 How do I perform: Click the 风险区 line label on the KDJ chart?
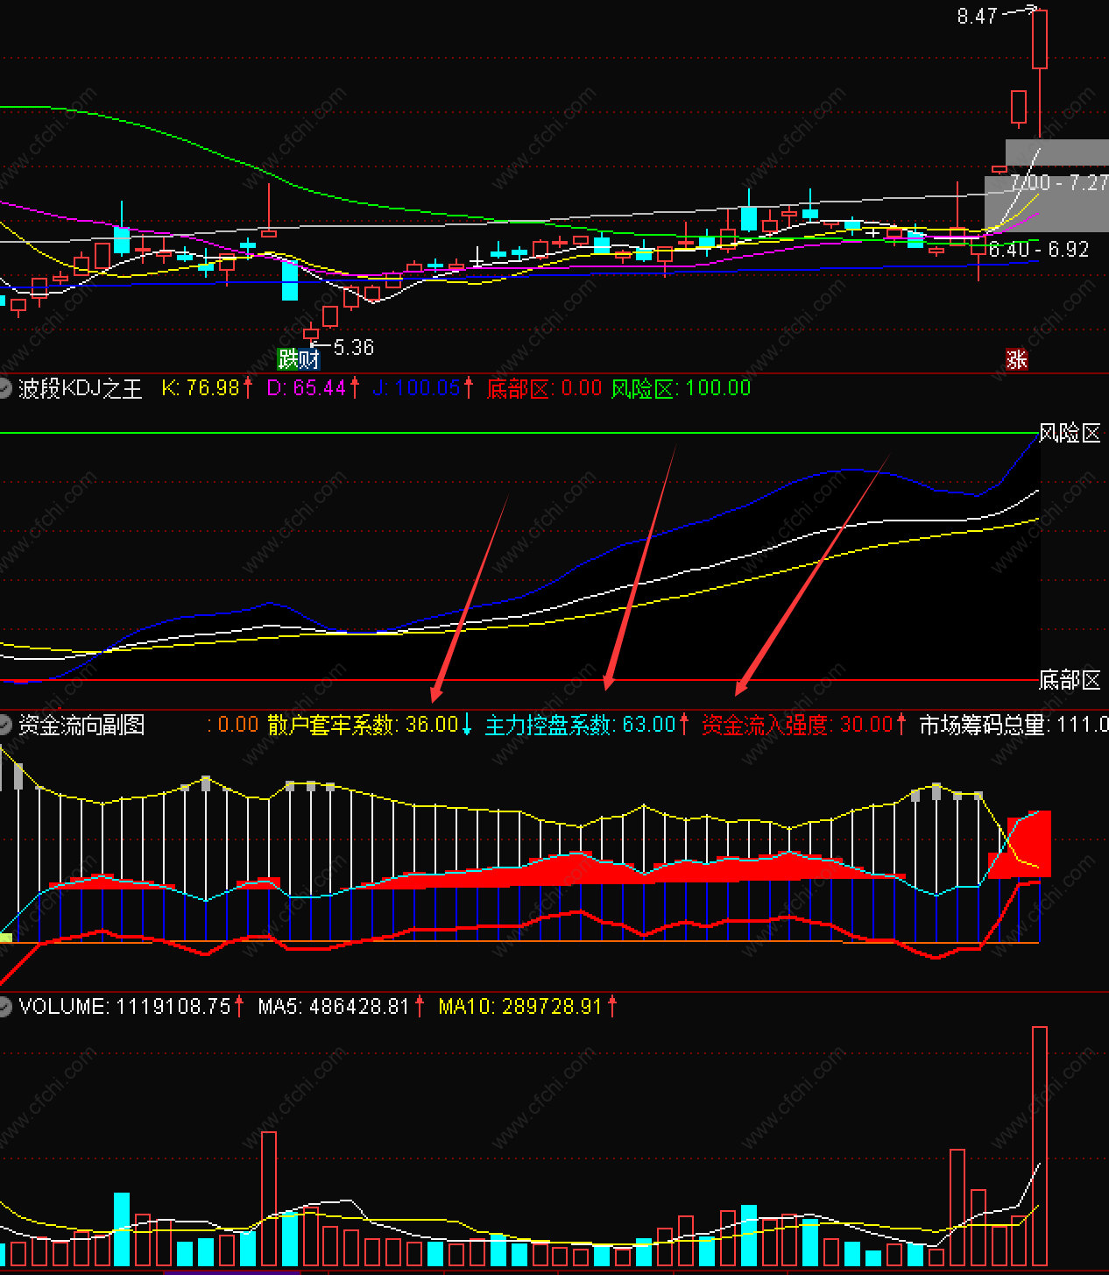pos(1070,433)
